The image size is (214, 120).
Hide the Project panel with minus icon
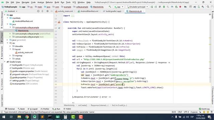(x=51, y=11)
